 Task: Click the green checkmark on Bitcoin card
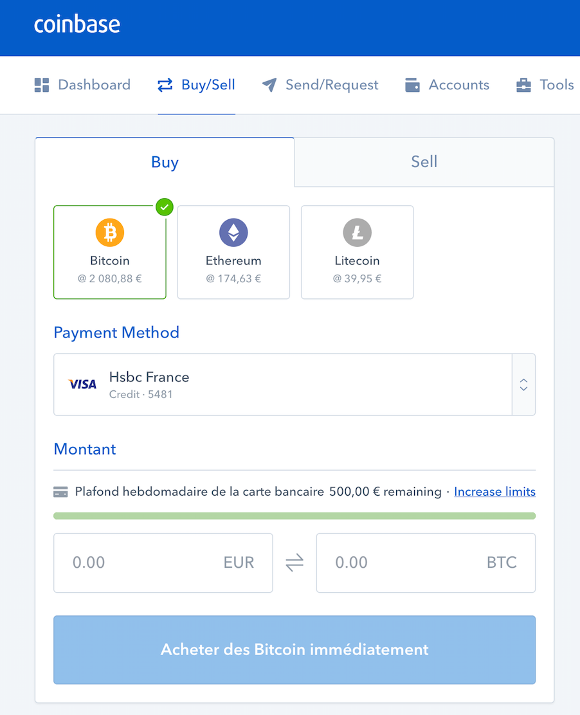[165, 207]
